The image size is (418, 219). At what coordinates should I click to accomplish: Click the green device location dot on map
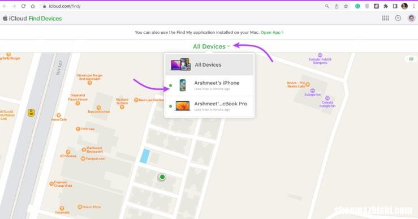pos(162,177)
